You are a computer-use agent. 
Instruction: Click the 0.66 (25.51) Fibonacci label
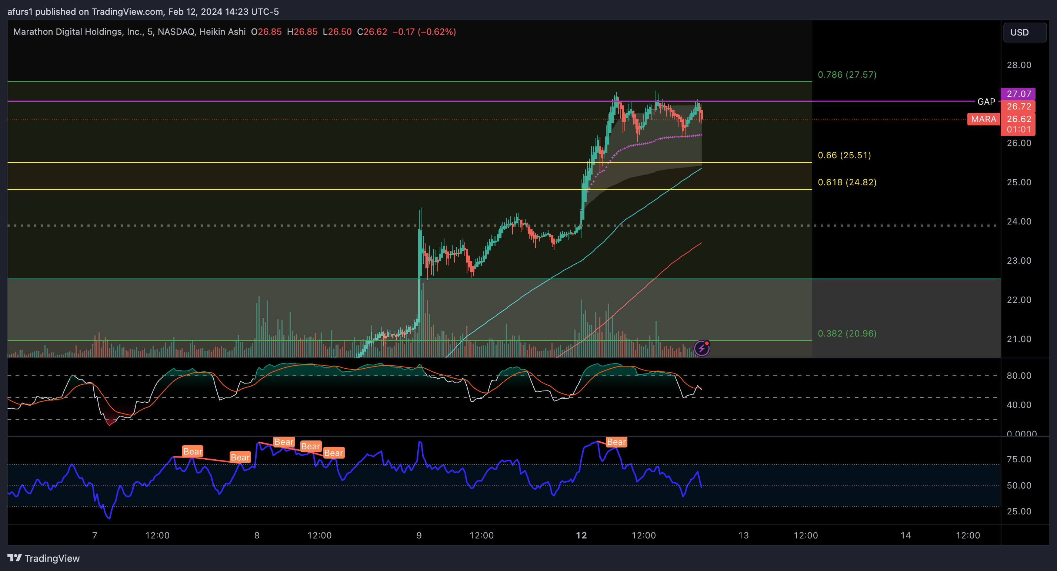(844, 155)
